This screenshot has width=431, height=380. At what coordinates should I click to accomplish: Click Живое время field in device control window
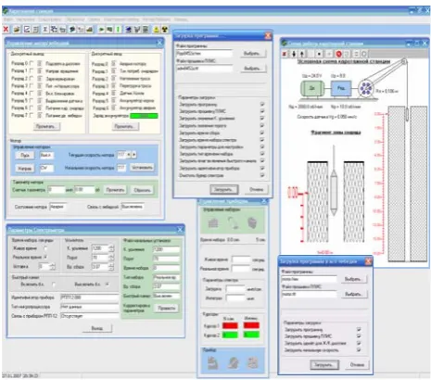tap(241, 260)
